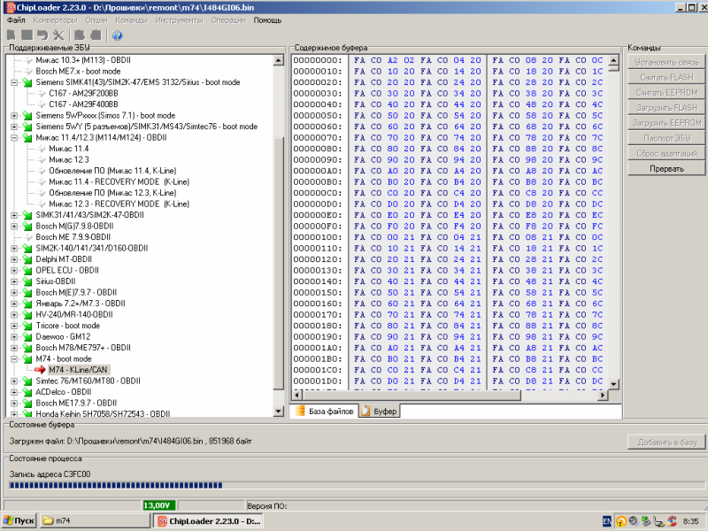Collapse the M74 - boot mode node
The height and width of the screenshot is (531, 708).
pos(14,358)
